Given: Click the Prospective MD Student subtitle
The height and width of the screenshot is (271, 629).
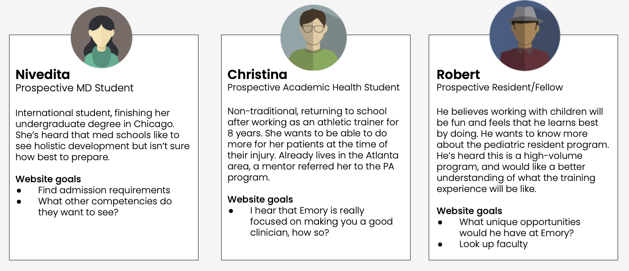Looking at the screenshot, I should tap(74, 88).
